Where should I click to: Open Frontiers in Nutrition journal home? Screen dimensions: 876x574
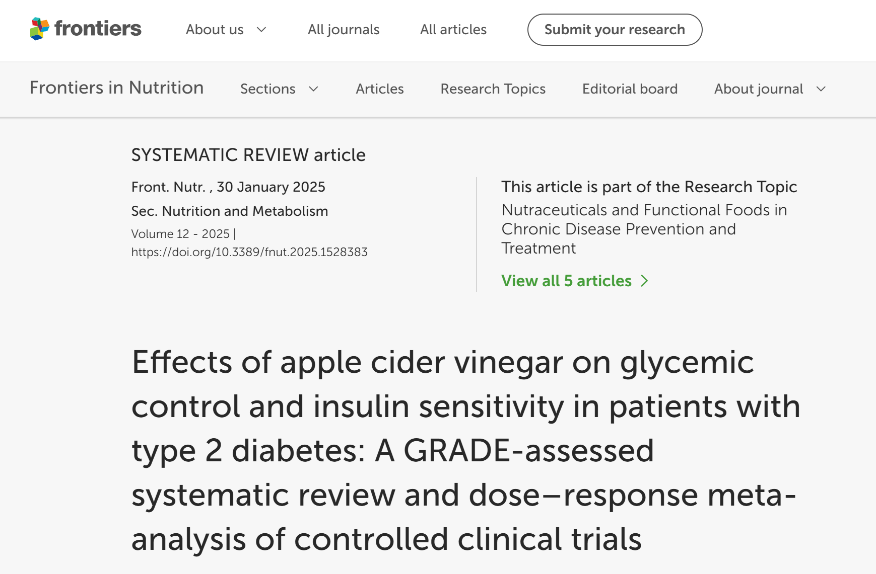pyautogui.click(x=117, y=88)
